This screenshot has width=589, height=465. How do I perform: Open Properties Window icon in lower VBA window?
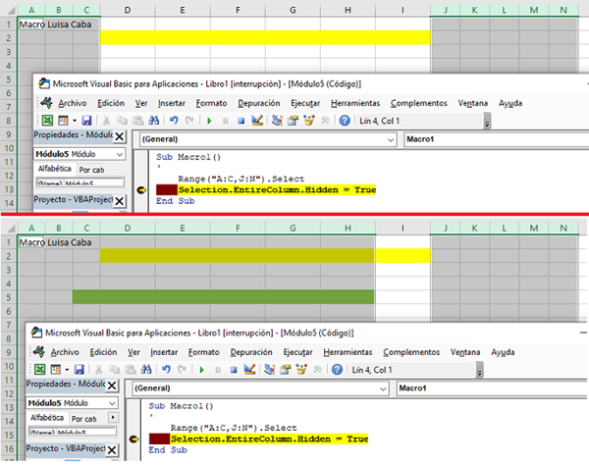[x=285, y=369]
